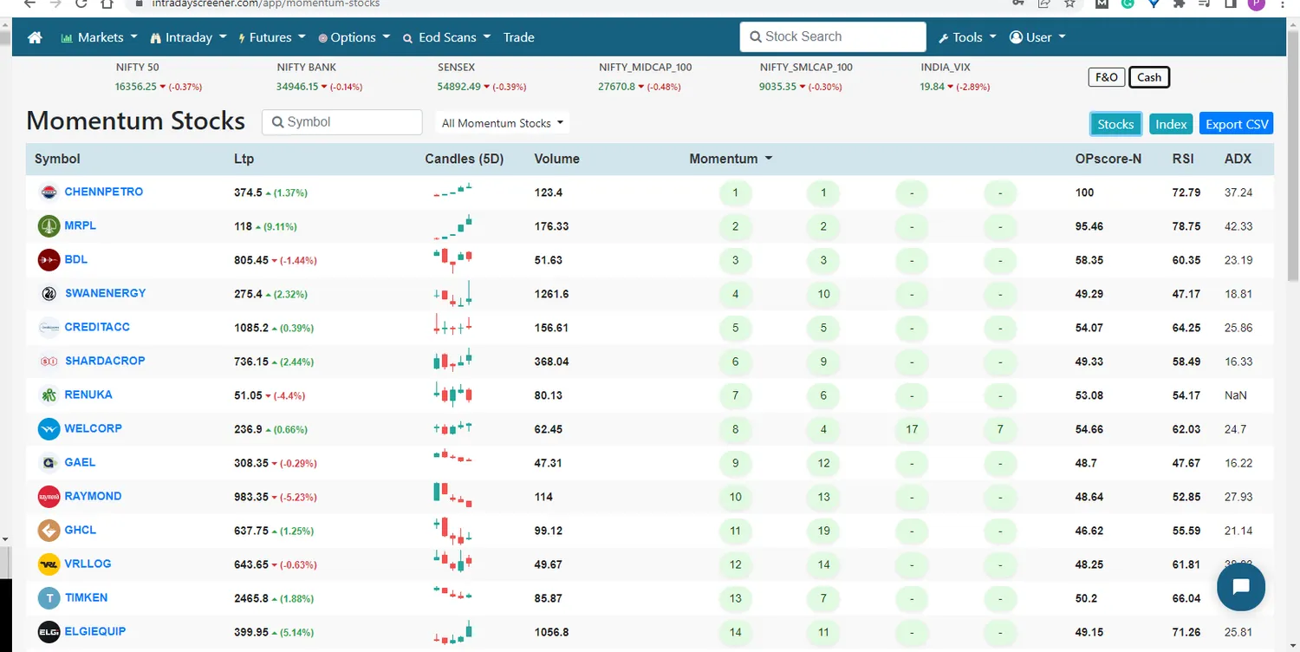Go to the home page icon in navbar

(x=35, y=37)
